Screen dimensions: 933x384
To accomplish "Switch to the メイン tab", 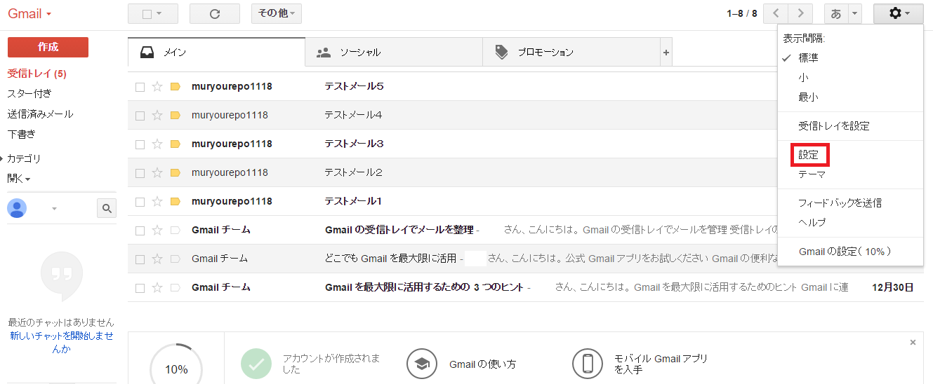I will (217, 52).
